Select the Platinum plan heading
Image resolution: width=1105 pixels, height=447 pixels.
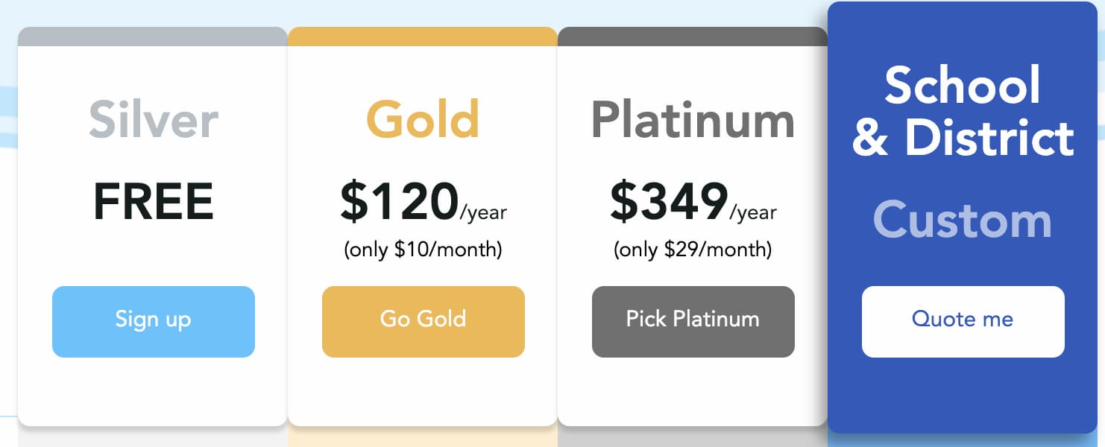click(693, 120)
